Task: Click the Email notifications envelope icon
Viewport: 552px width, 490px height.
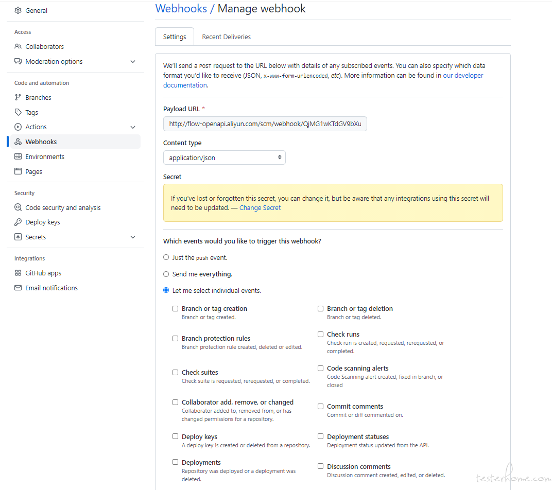Action: click(18, 288)
